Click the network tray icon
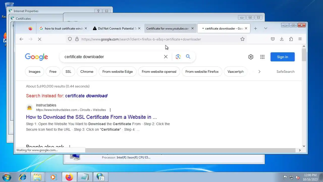Viewport: 323px width, 182px height. [x=291, y=177]
